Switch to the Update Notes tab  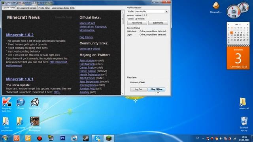9,8
